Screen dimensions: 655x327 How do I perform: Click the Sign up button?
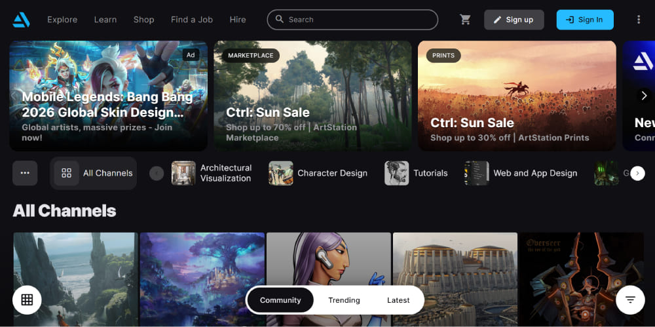tap(514, 20)
